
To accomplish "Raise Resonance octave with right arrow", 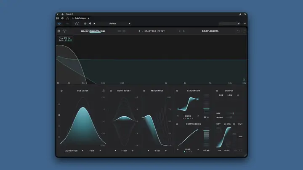I will pyautogui.click(x=166, y=151).
